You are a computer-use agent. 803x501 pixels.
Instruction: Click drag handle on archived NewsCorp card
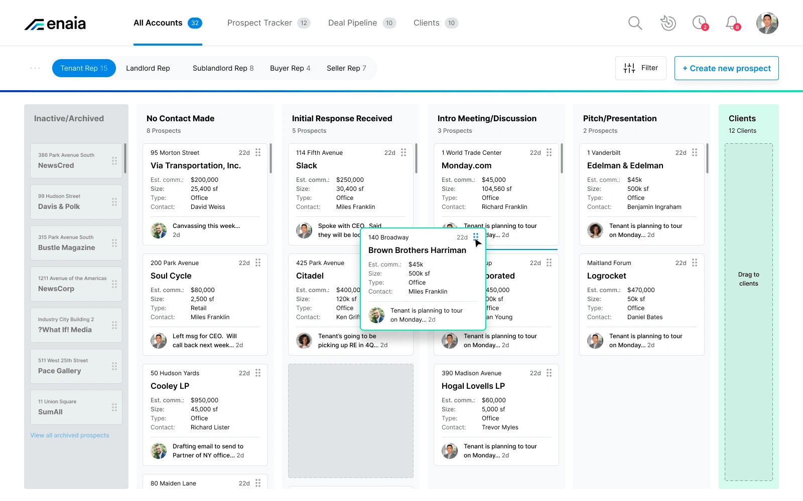114,284
